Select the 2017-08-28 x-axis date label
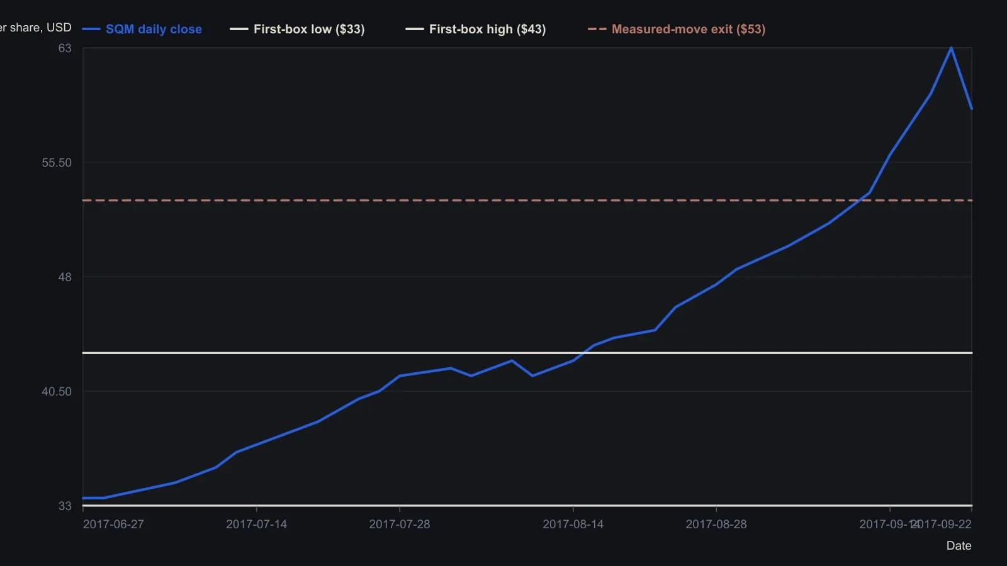Viewport: 1007px width, 566px height. (x=716, y=524)
